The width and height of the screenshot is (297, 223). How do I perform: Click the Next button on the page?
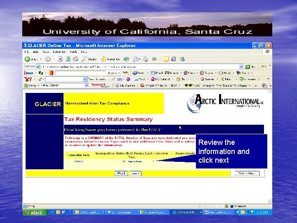click(135, 173)
